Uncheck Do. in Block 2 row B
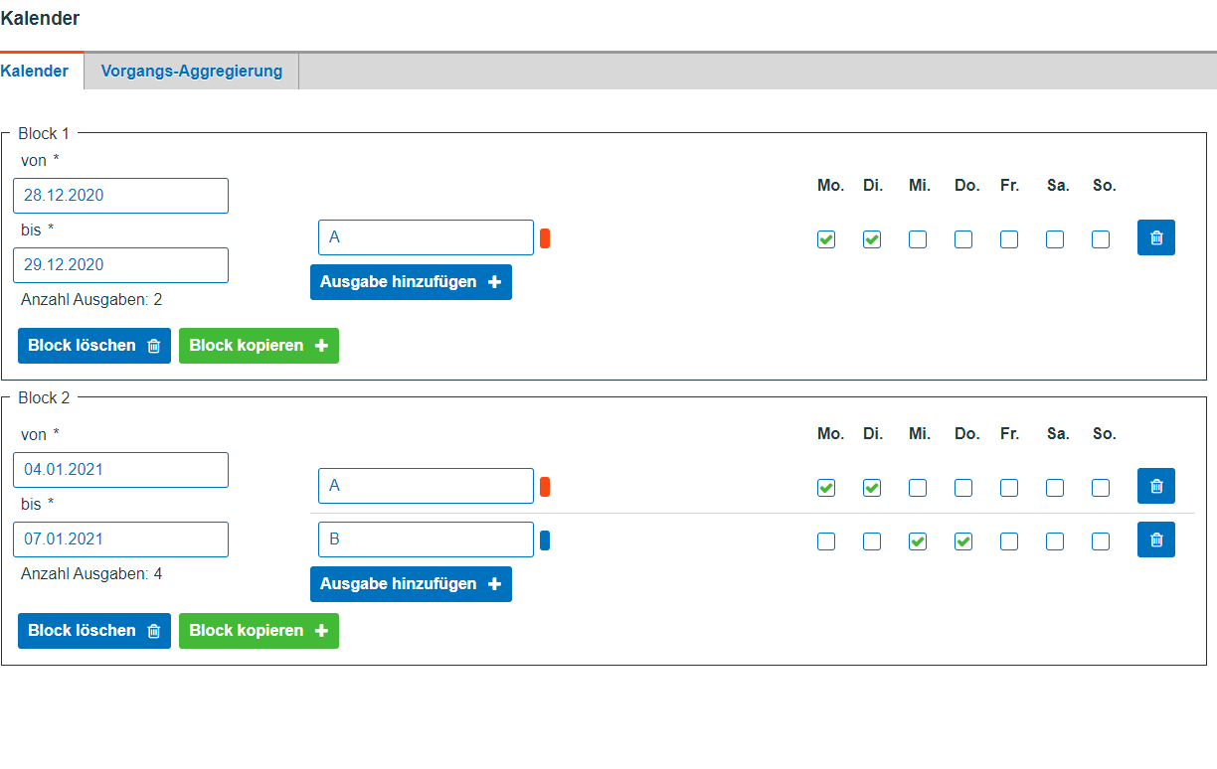The image size is (1217, 769). pos(963,541)
